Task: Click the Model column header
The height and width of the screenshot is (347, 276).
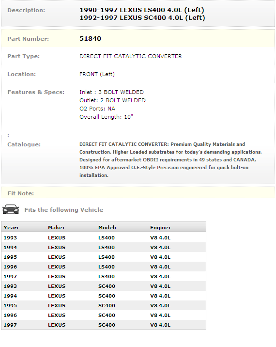Action: point(107,227)
